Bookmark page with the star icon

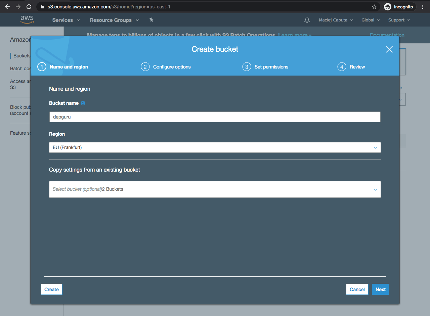374,7
